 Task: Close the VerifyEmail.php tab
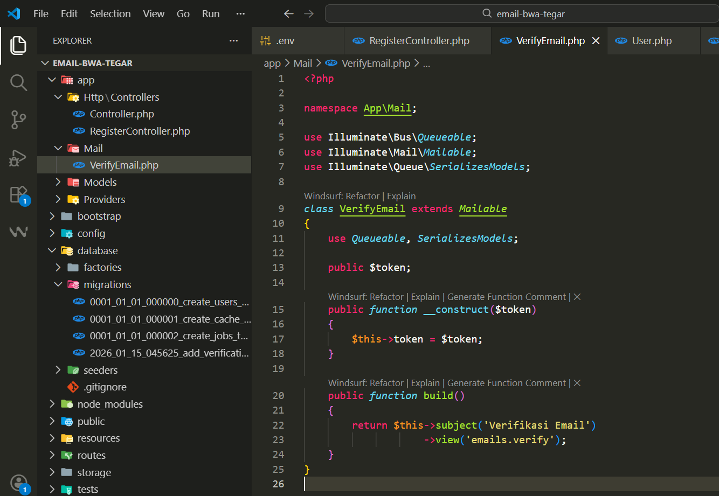click(x=596, y=41)
